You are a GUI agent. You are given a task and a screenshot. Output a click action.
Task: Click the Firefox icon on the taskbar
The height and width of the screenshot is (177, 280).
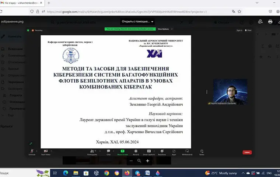click(127, 173)
